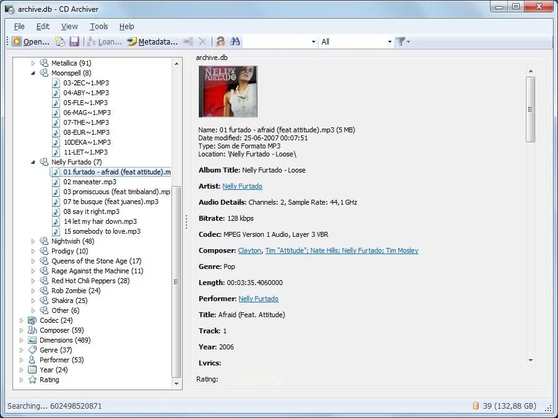The image size is (558, 418).
Task: Follow the Nelly Furtado artist link
Action: pos(242,186)
